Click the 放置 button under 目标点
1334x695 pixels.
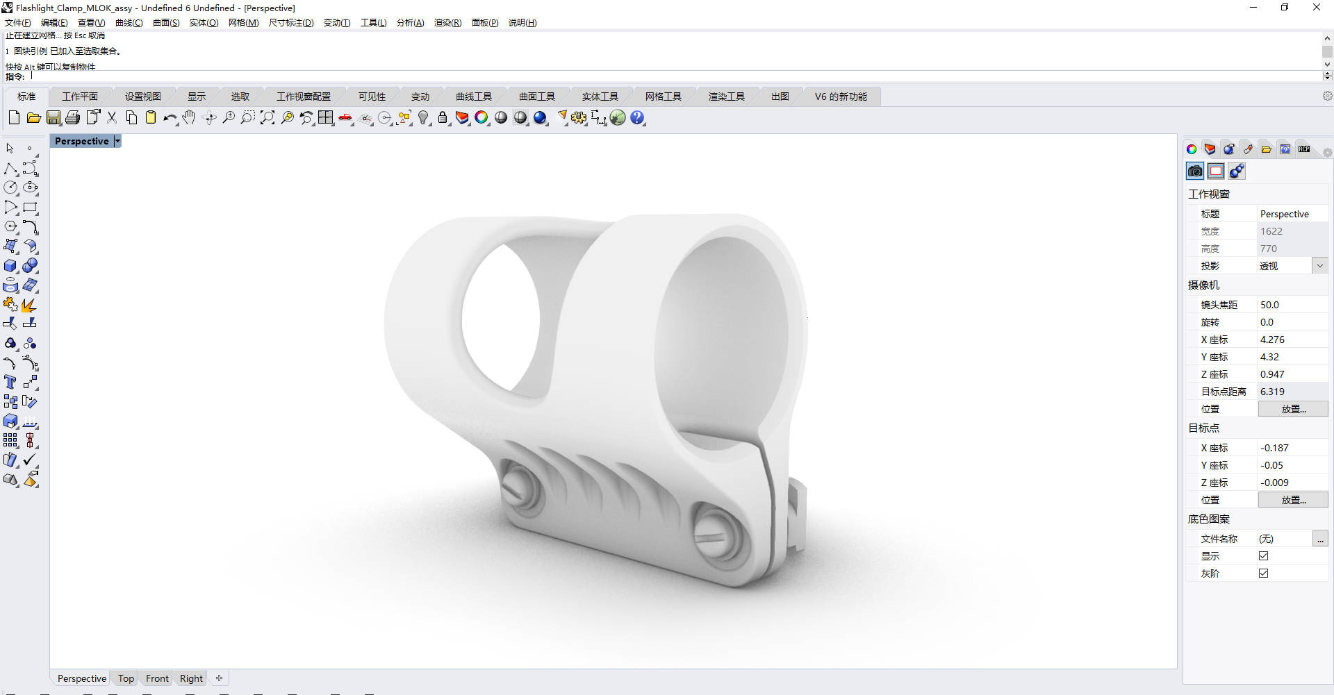point(1293,500)
